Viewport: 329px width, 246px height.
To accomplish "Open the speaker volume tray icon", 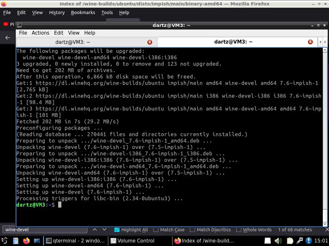I will tap(279, 241).
